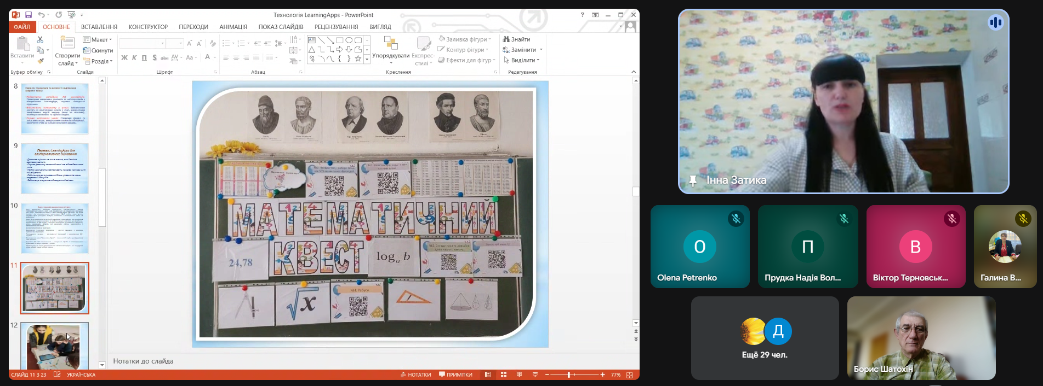Switch to slide sorter view
This screenshot has width=1043, height=386.
point(503,375)
